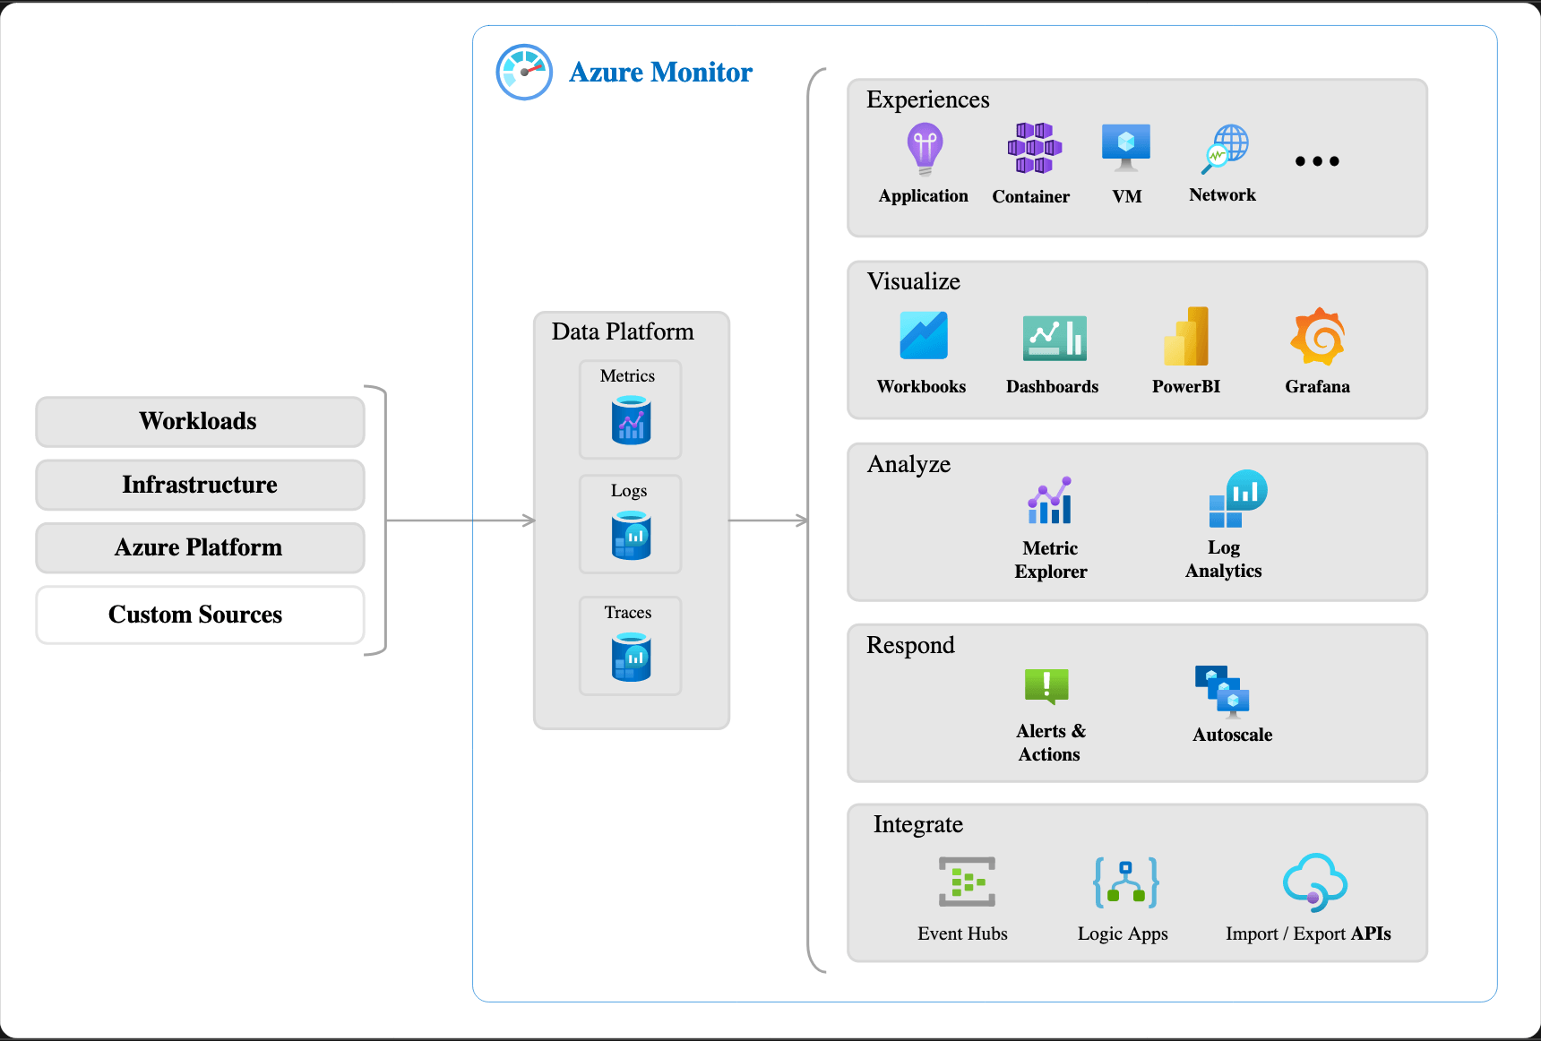Click the Traces label in Data Platform
1541x1041 pixels.
(x=627, y=613)
